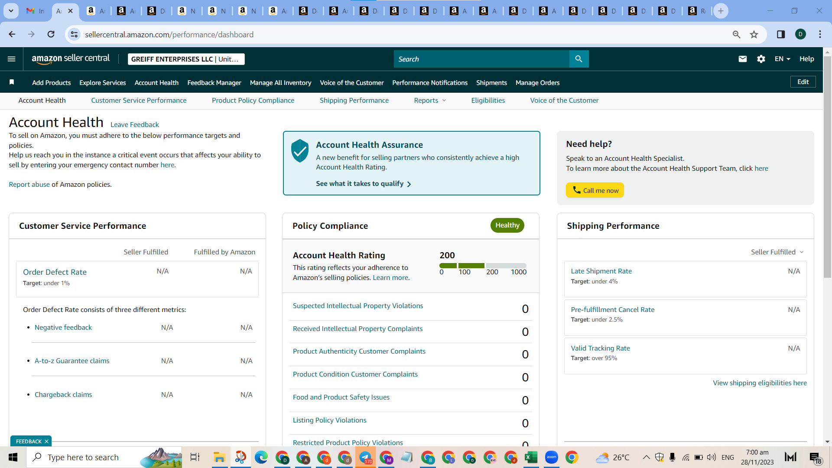Click the Account Health Assurance shield icon
This screenshot has height=468, width=832.
300,151
